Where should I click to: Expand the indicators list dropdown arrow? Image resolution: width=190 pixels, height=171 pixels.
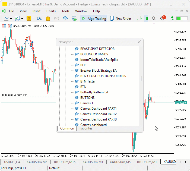point(22,18)
